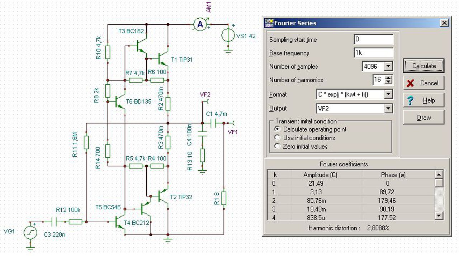The height and width of the screenshot is (256, 459).
Task: Open the Number of samples dropdown
Action: 388,66
